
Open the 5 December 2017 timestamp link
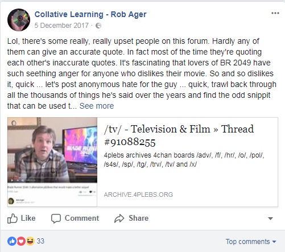61,26
